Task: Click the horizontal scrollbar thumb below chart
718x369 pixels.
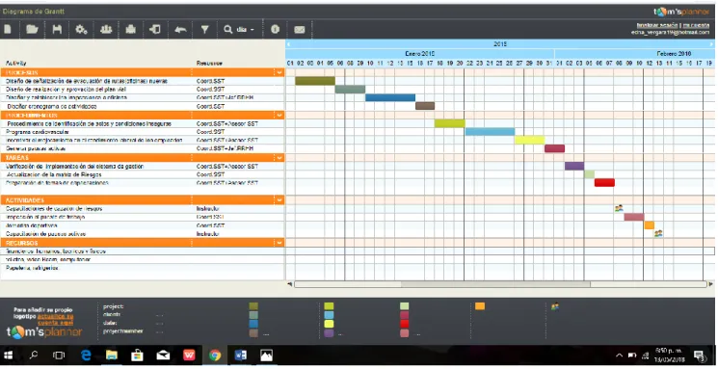Action: (x=496, y=284)
